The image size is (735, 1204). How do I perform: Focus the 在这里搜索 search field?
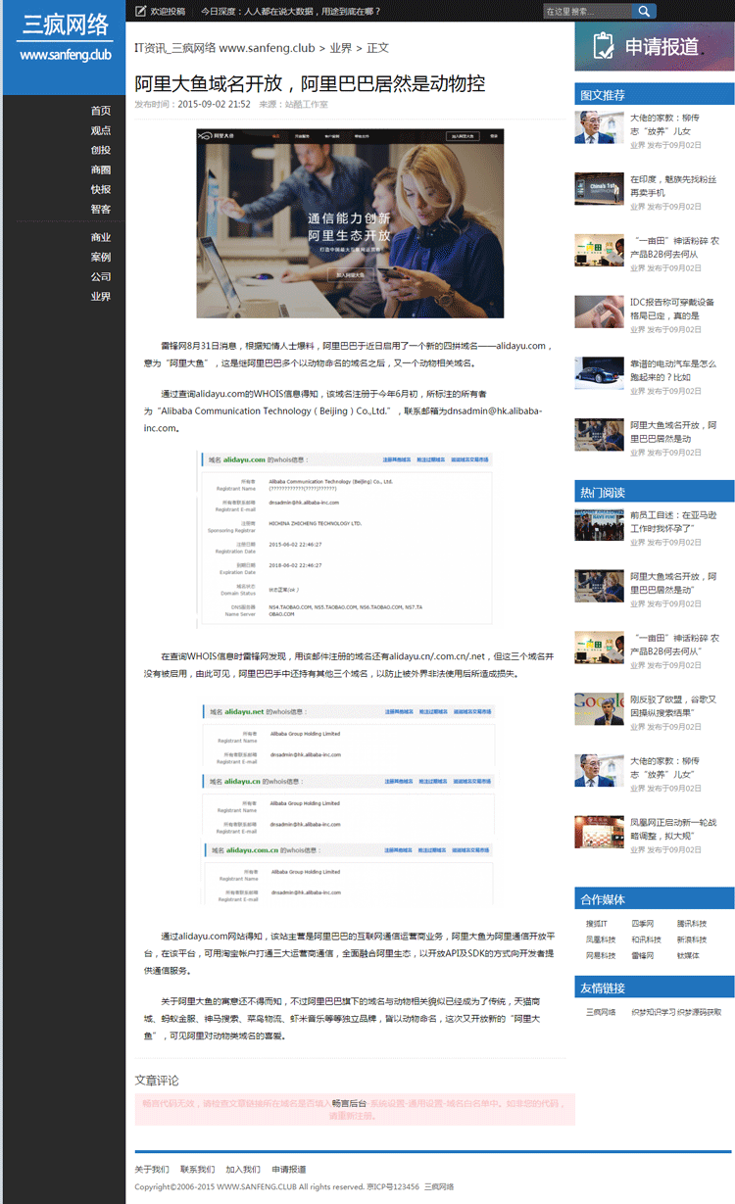tap(588, 12)
